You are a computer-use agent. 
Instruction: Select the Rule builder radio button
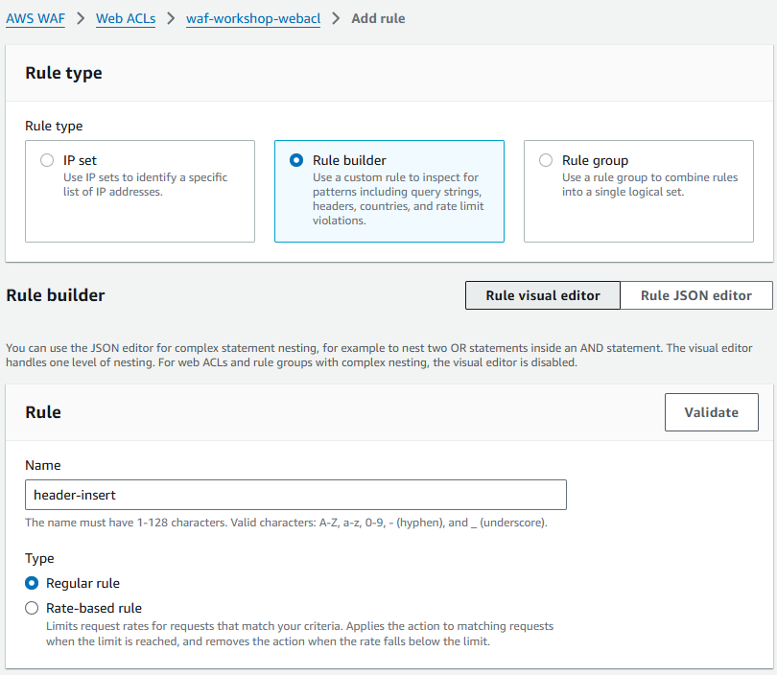coord(296,161)
